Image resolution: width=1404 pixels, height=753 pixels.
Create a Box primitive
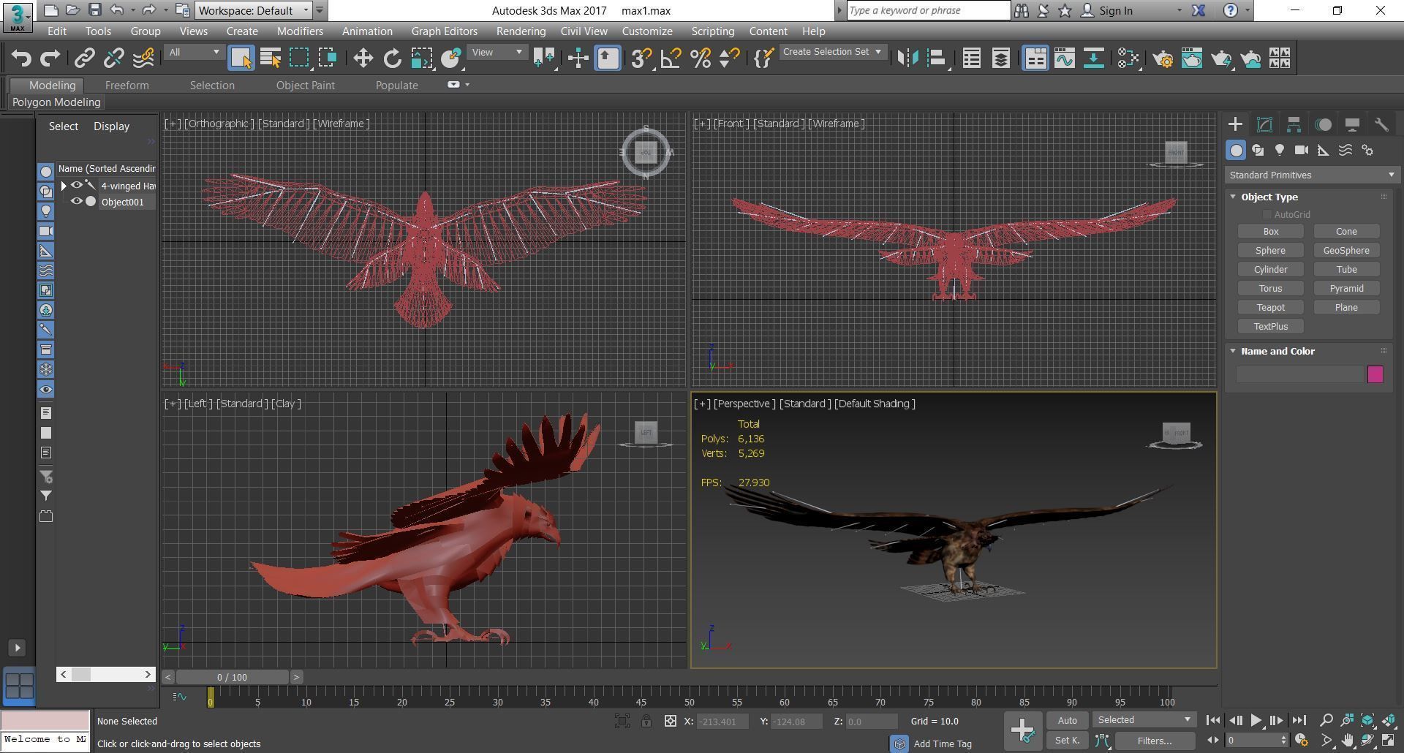[1270, 231]
